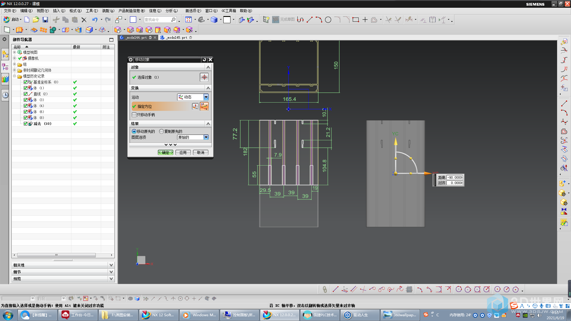Click the reset icon in 移动对象 dialog
571x321 pixels.
(x=204, y=59)
